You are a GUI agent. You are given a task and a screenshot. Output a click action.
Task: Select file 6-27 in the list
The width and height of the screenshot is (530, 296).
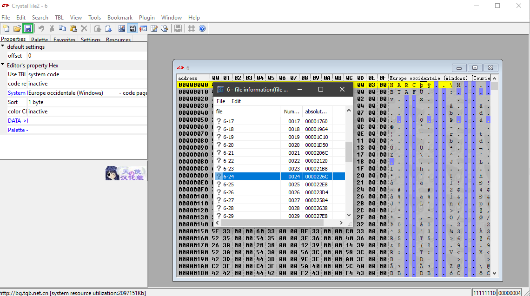click(228, 200)
